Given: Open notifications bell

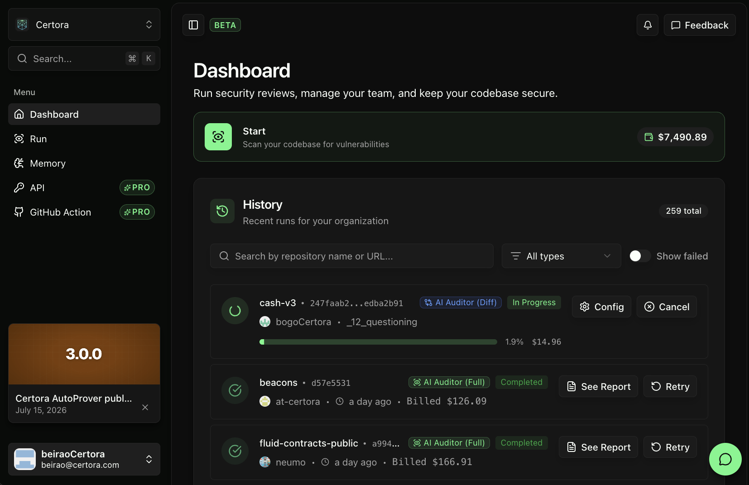Looking at the screenshot, I should [648, 25].
